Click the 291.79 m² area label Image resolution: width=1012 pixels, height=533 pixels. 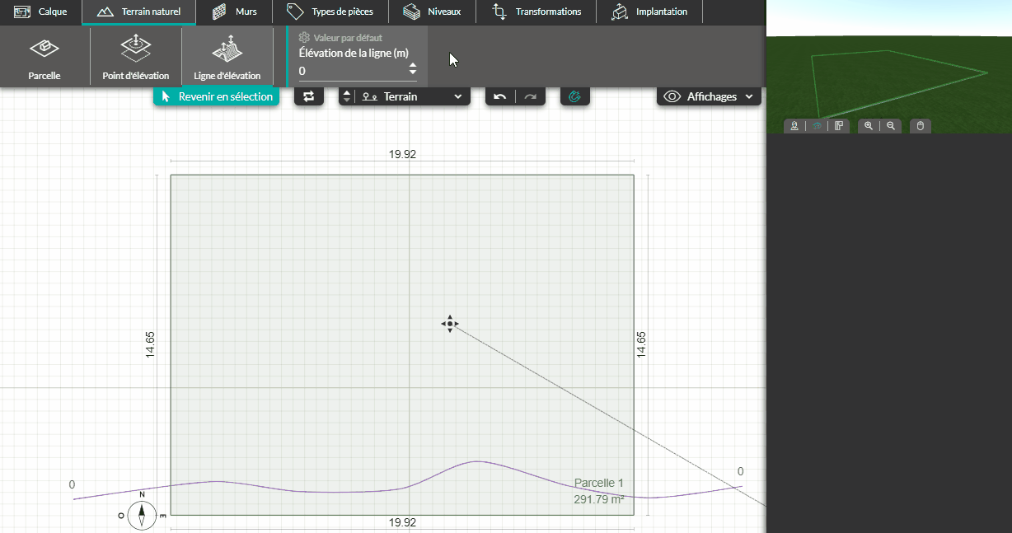599,499
